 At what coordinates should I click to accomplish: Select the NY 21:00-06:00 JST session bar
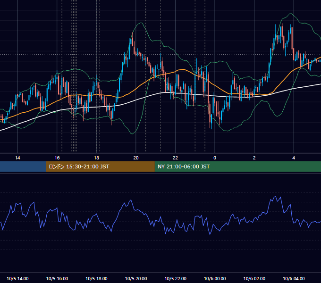(237, 166)
